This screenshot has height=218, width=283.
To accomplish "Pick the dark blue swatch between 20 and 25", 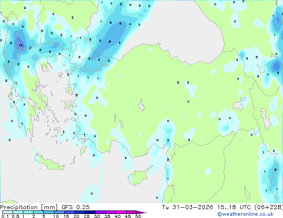I will 80,212.
